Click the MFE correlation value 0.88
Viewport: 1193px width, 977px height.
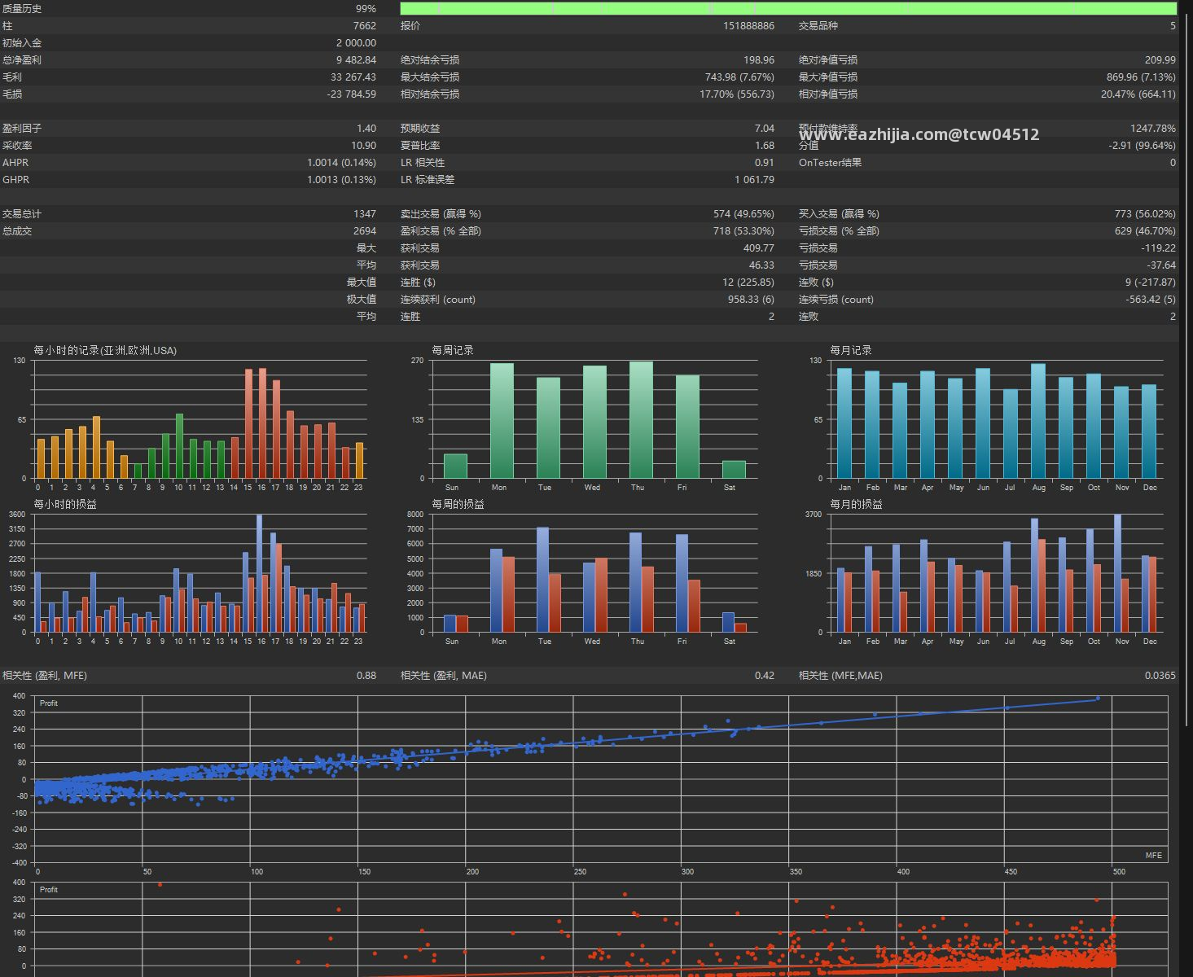pos(366,676)
